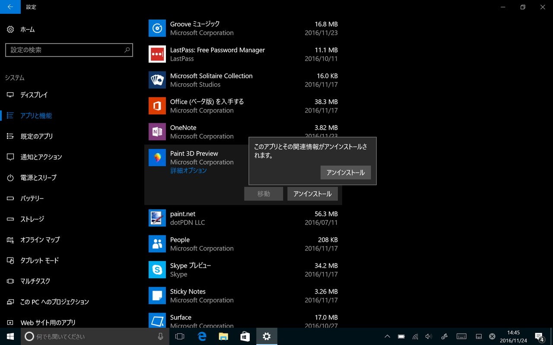
Task: Select the paint.net app icon
Action: (x=157, y=218)
